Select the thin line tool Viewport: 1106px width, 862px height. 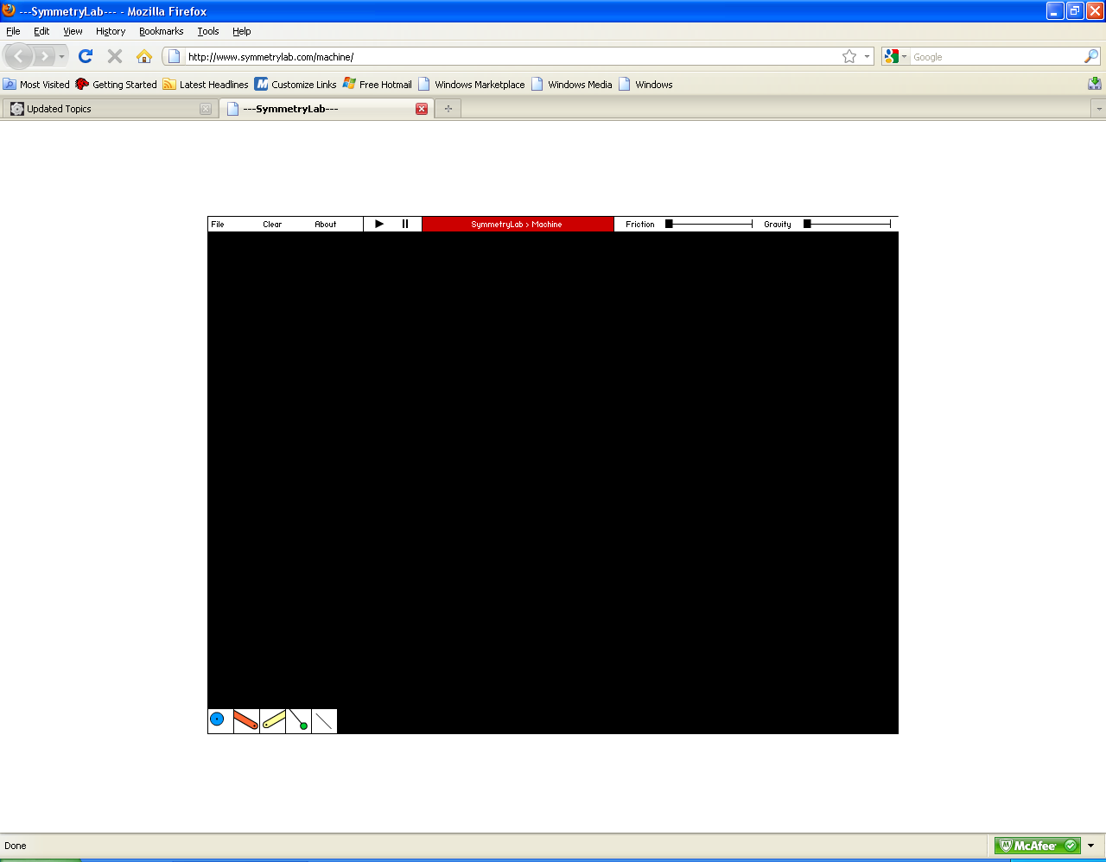[x=324, y=720]
